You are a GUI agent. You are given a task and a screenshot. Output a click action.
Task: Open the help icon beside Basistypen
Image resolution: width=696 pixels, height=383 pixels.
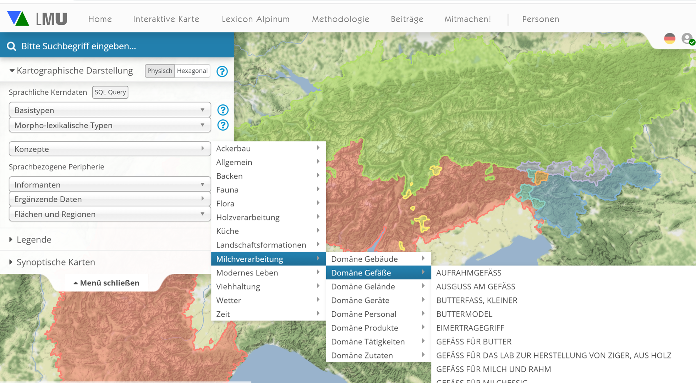[223, 110]
